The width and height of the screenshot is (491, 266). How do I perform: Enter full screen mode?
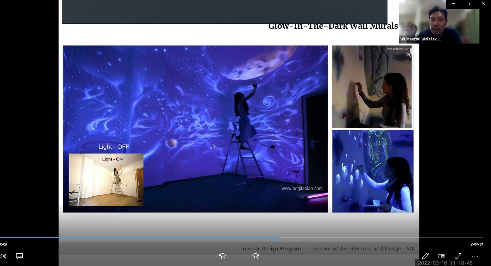[x=458, y=256]
